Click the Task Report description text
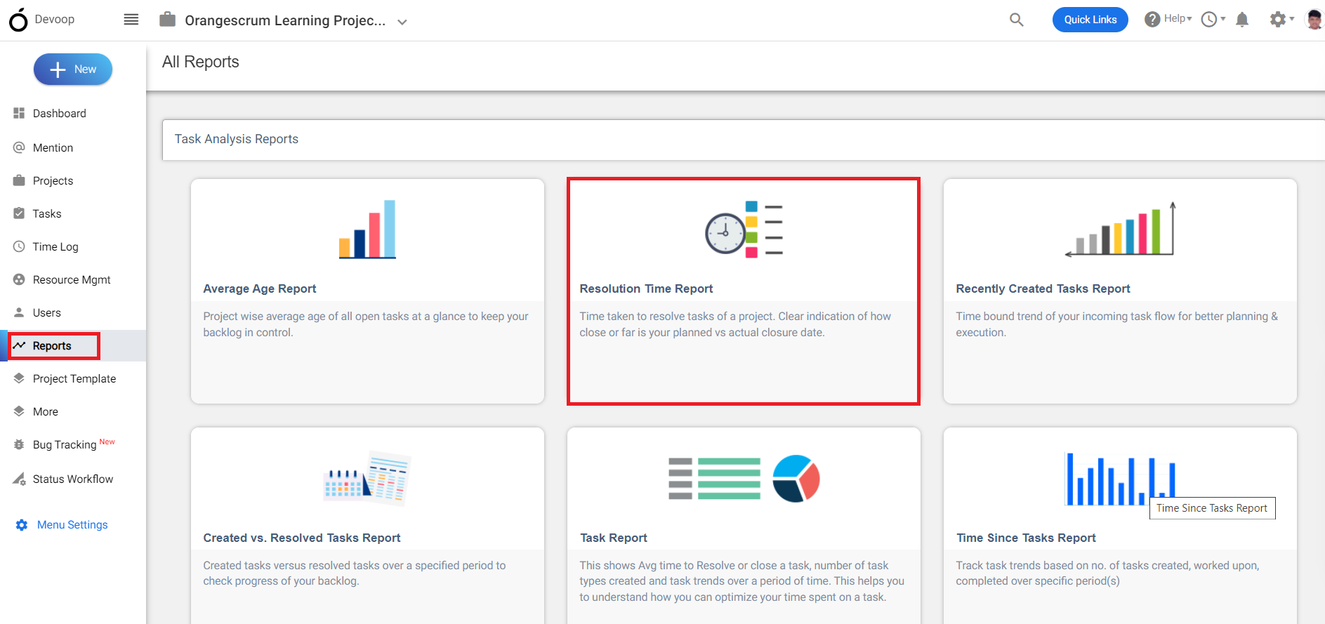Image resolution: width=1325 pixels, height=624 pixels. 742,581
